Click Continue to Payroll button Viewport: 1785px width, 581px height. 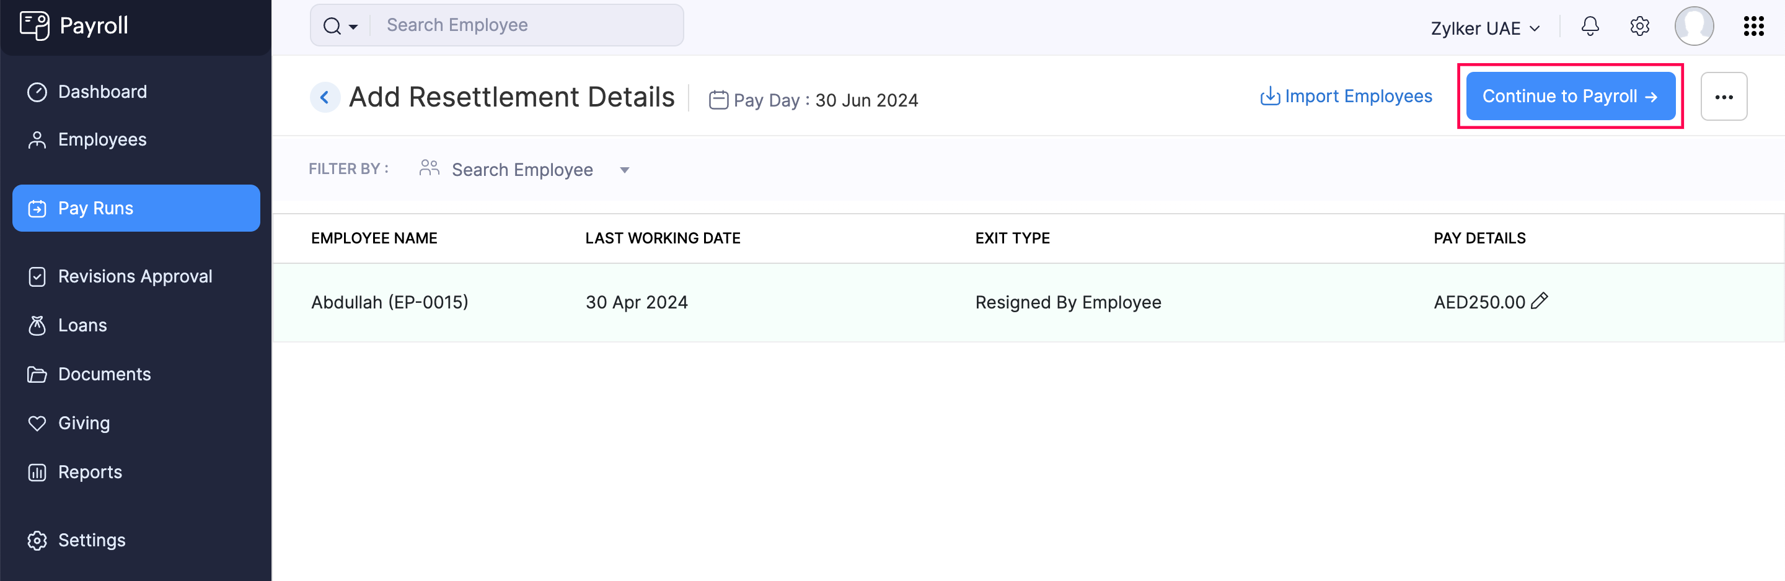coord(1569,96)
